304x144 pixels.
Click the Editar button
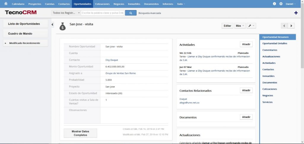tap(227, 26)
